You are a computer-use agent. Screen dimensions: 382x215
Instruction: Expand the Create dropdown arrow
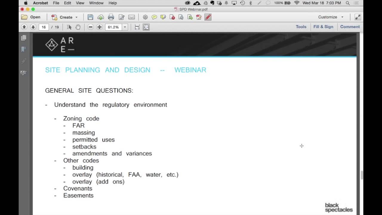click(x=76, y=17)
